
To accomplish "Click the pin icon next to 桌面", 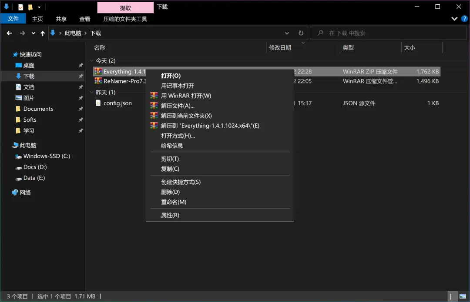I will pos(81,65).
